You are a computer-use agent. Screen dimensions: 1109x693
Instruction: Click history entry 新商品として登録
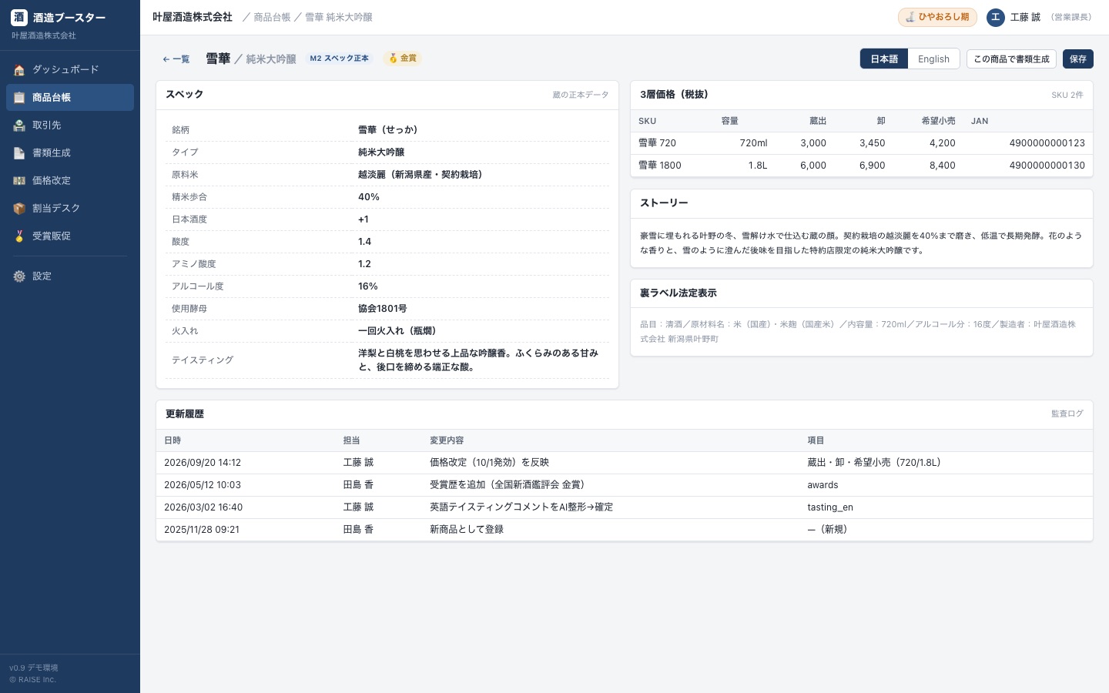pos(466,530)
